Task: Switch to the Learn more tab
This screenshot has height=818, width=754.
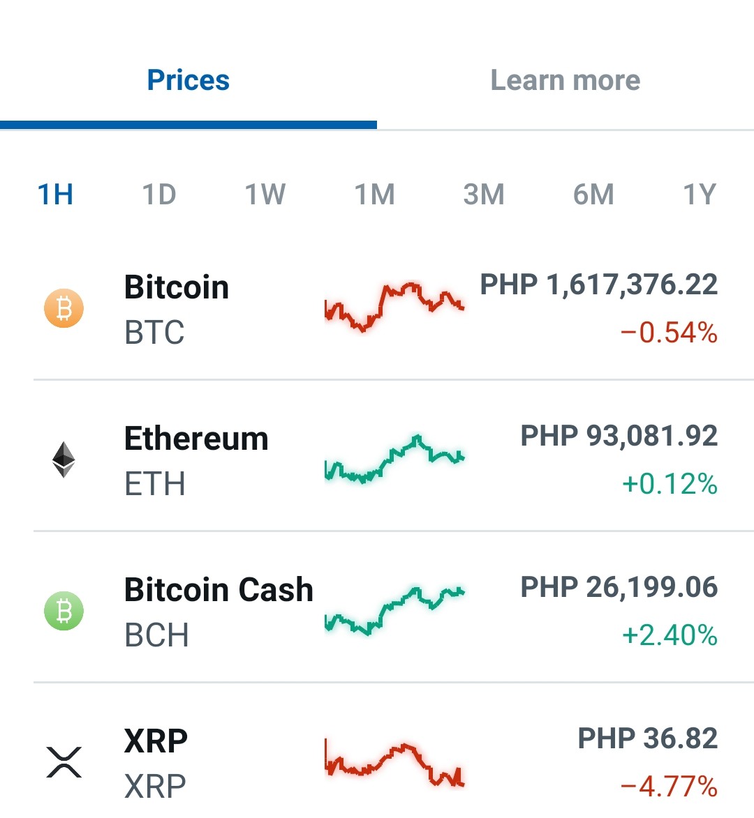Action: pos(565,80)
